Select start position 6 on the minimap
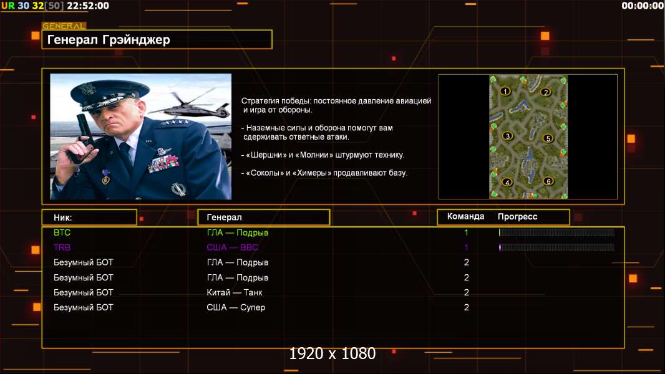 click(x=548, y=181)
